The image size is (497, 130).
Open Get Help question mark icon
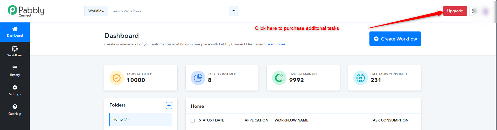tap(15, 107)
